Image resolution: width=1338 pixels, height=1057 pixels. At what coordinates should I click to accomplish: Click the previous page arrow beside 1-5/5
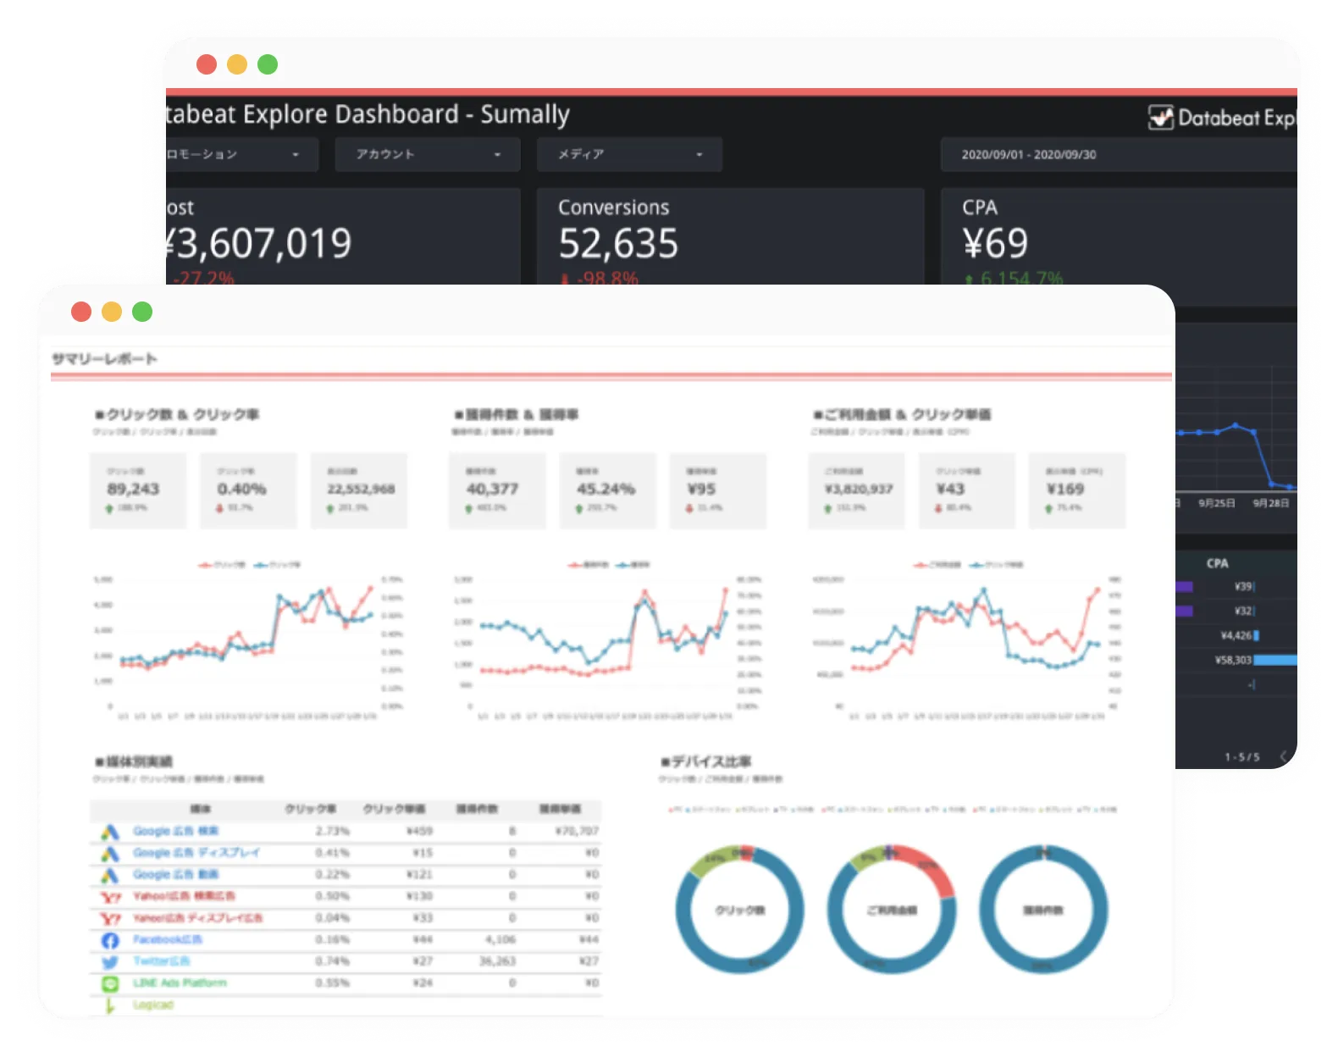pyautogui.click(x=1284, y=756)
